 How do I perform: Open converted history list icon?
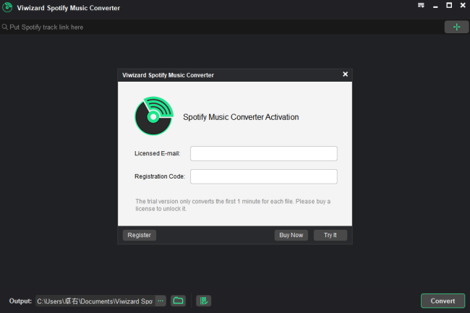point(203,301)
